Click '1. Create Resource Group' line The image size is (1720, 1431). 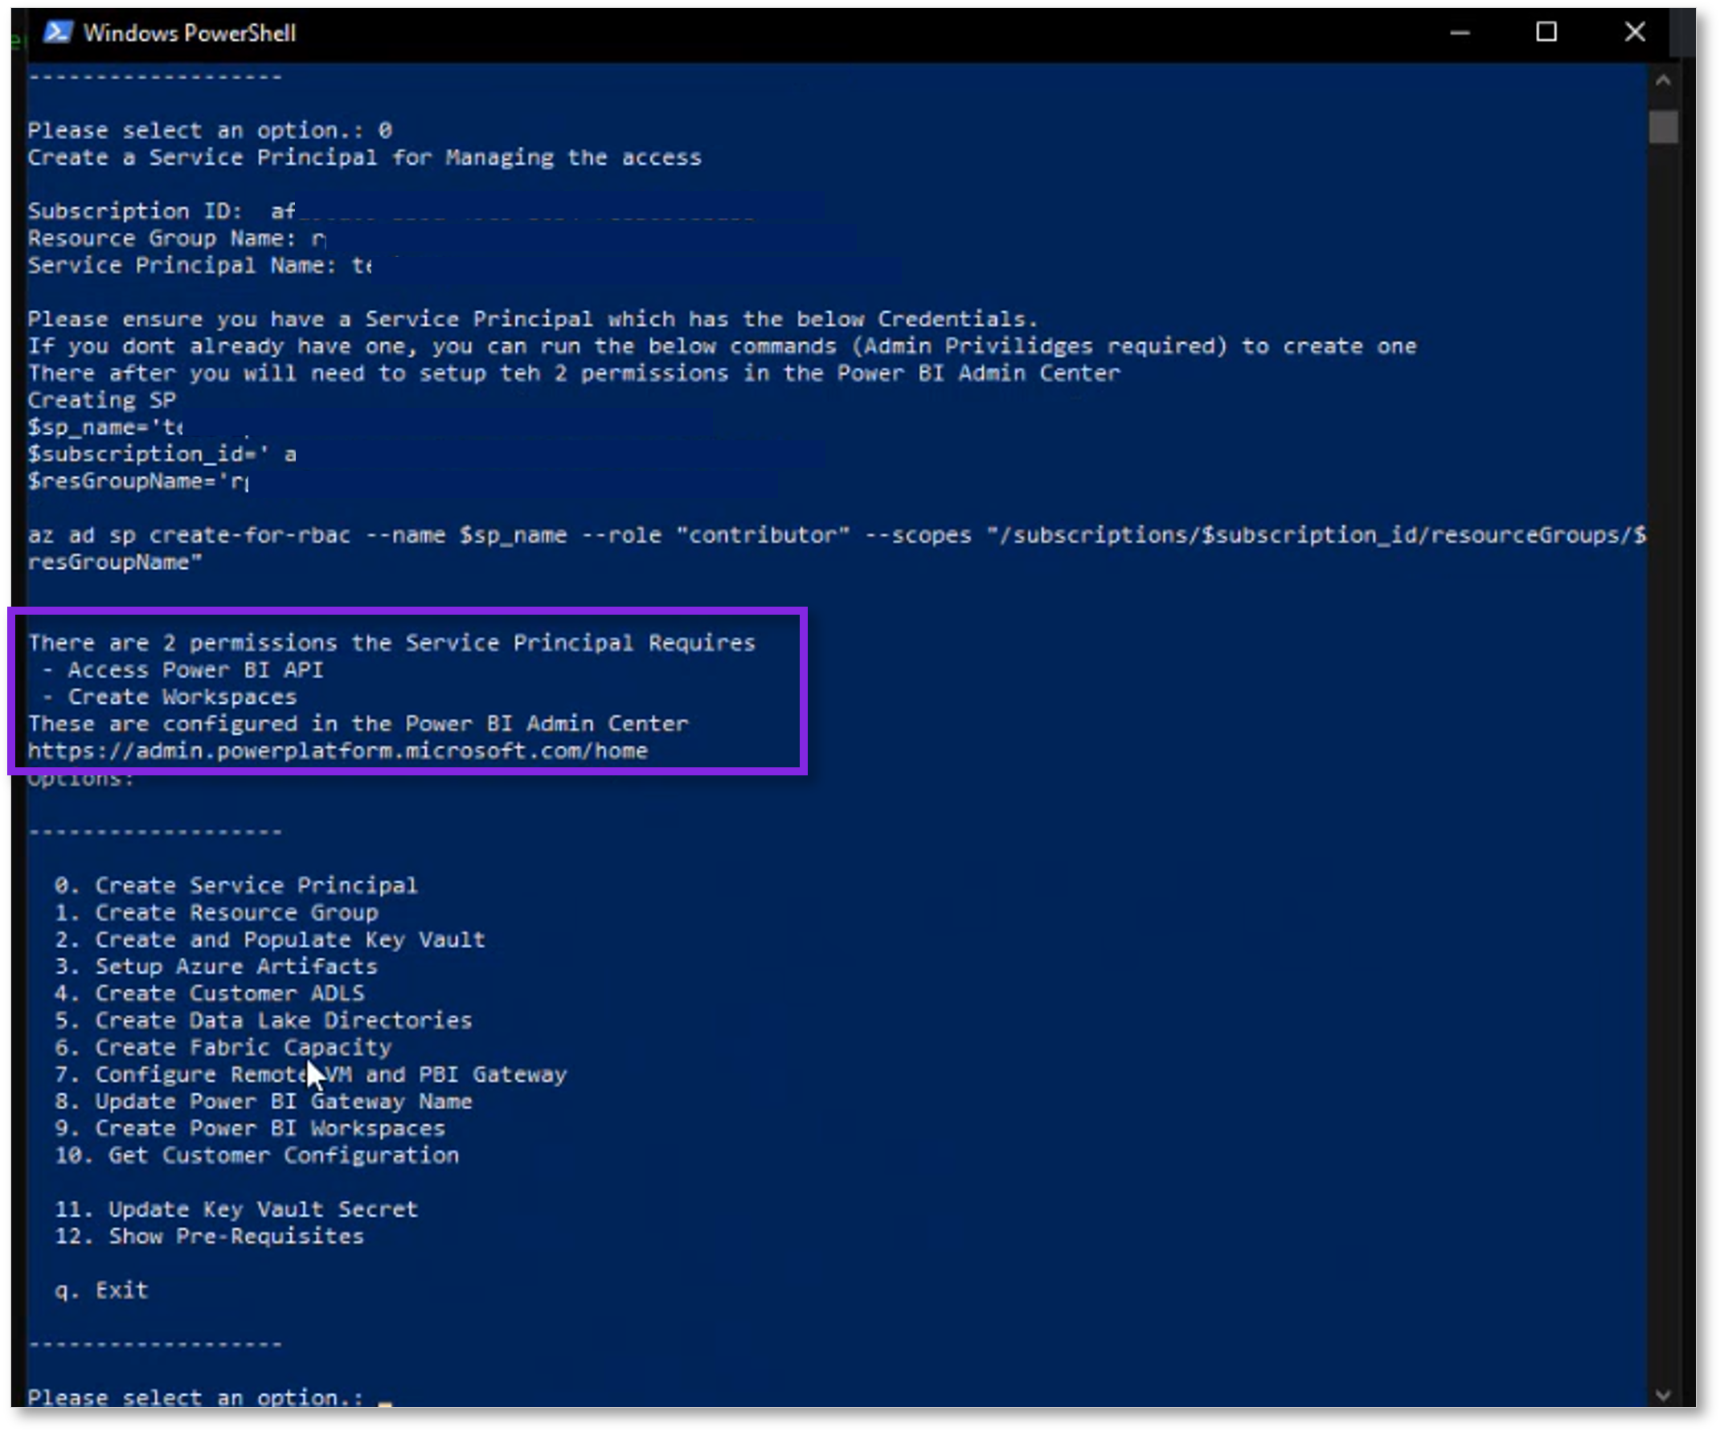point(216,912)
